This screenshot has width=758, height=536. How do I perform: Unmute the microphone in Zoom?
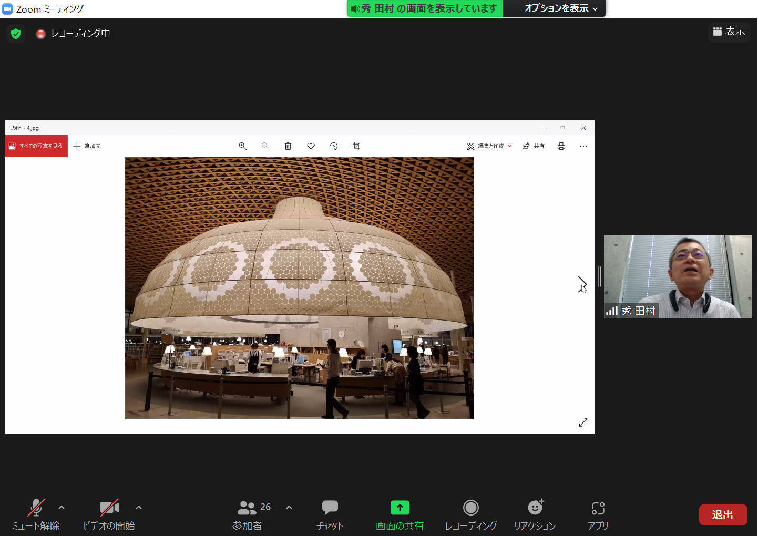[x=36, y=514]
